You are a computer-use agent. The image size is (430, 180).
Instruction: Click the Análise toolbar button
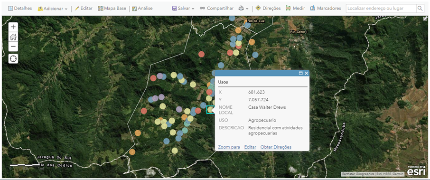[x=142, y=9]
